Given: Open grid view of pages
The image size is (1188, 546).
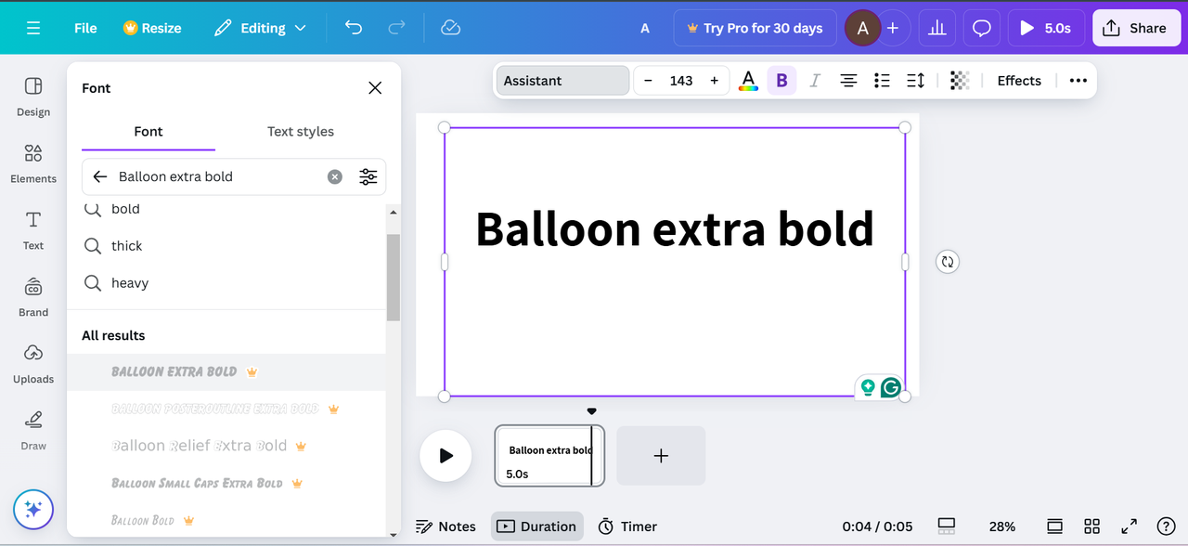Looking at the screenshot, I should (x=1091, y=526).
